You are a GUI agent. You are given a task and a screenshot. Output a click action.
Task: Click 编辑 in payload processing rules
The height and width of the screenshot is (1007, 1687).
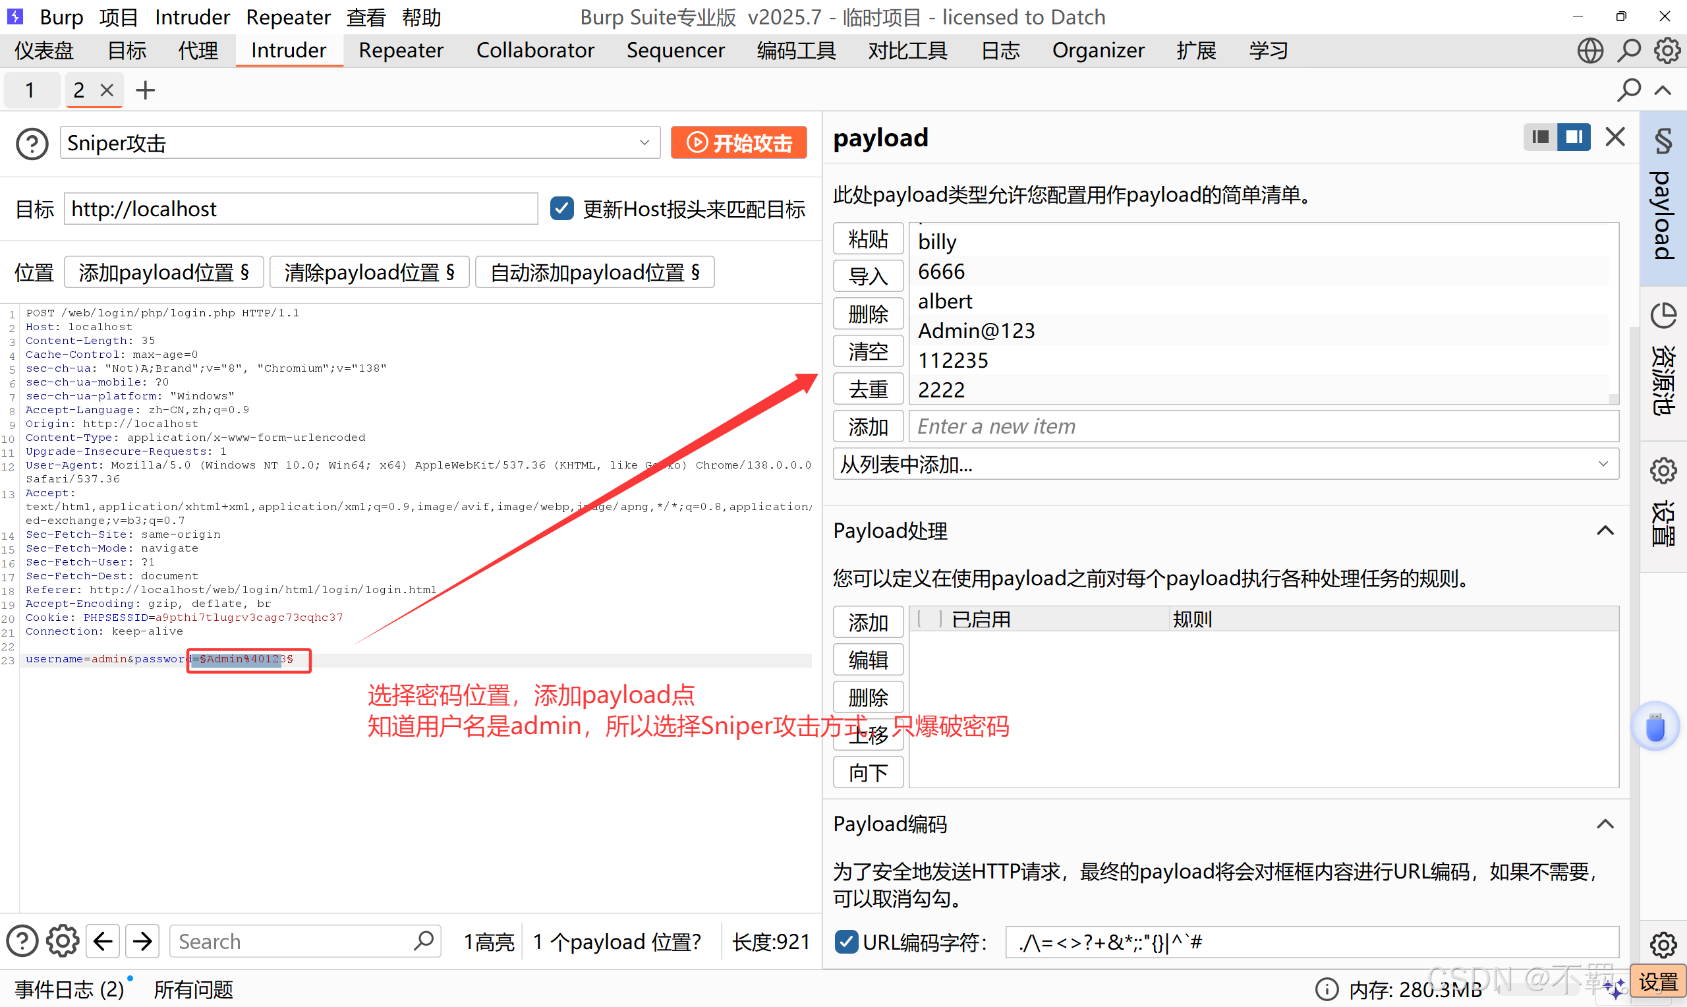868,660
